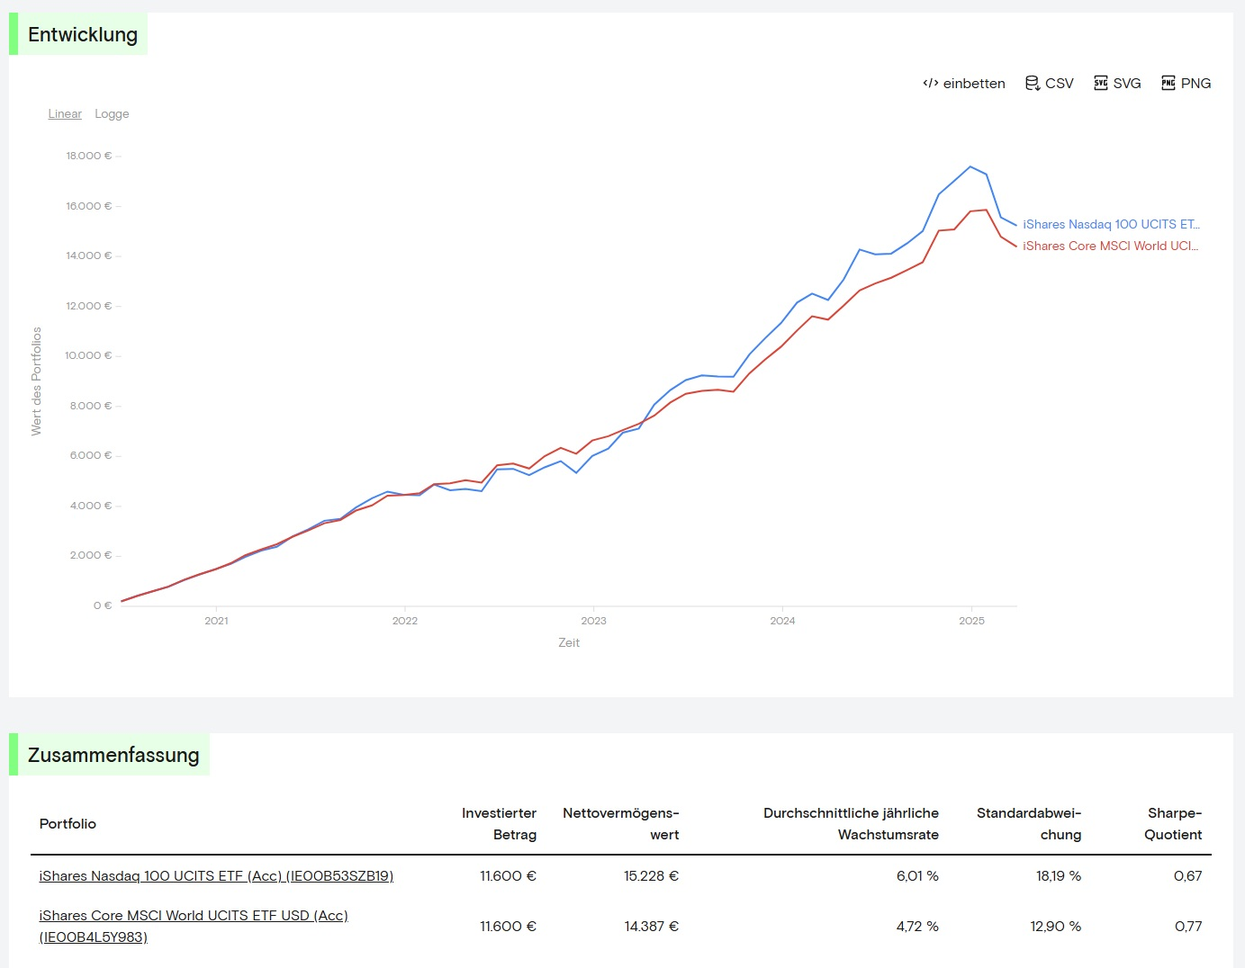Click the SVG file export icon
1245x968 pixels.
pyautogui.click(x=1100, y=83)
